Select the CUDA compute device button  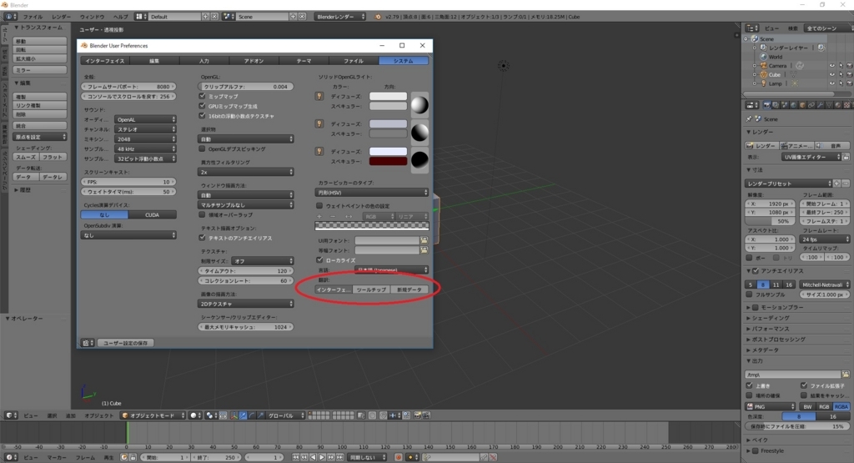click(x=153, y=215)
